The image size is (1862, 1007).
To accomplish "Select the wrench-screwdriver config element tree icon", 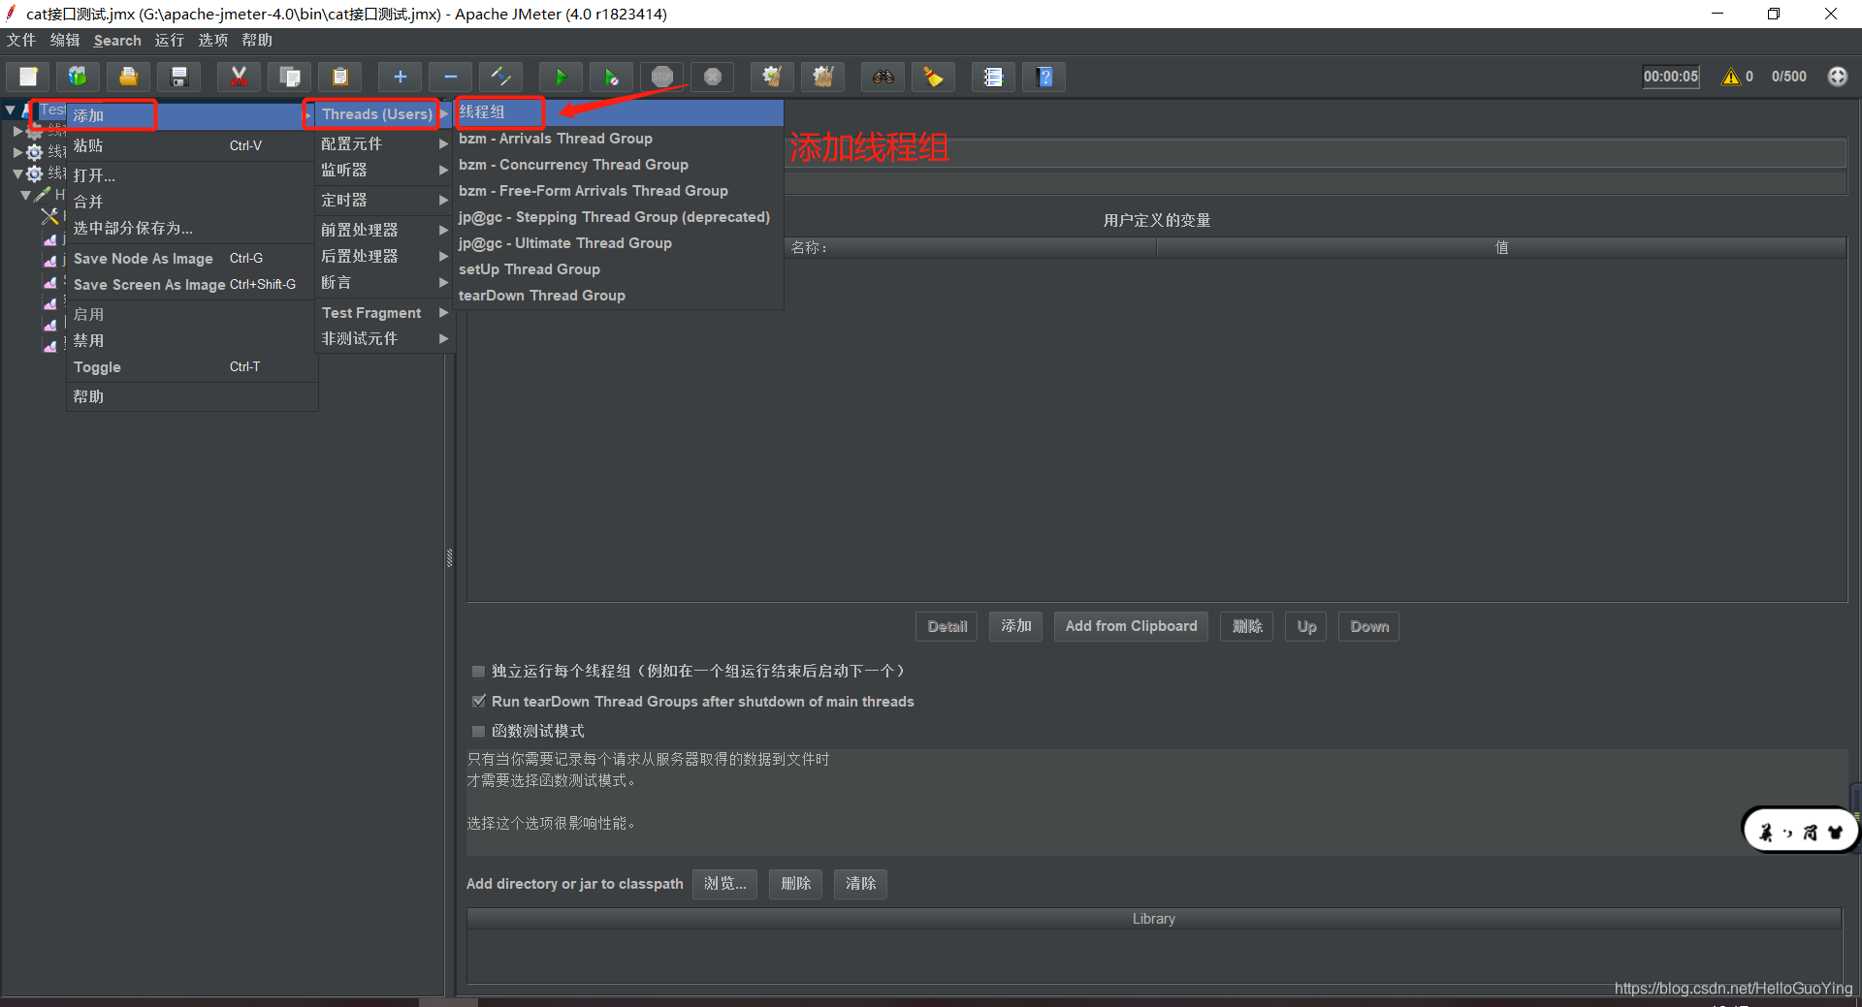I will [49, 216].
